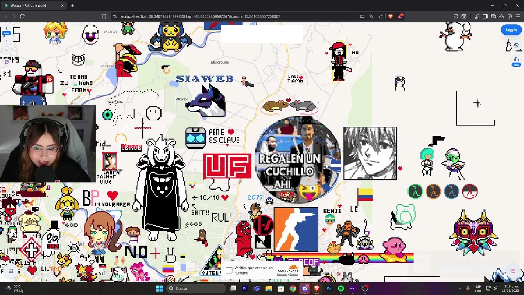Open File Explorer from the taskbar
Screen dimensions: 524x295
269,288
